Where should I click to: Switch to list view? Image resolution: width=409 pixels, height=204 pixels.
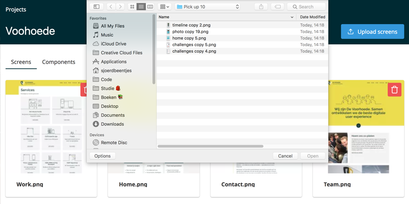point(141,7)
